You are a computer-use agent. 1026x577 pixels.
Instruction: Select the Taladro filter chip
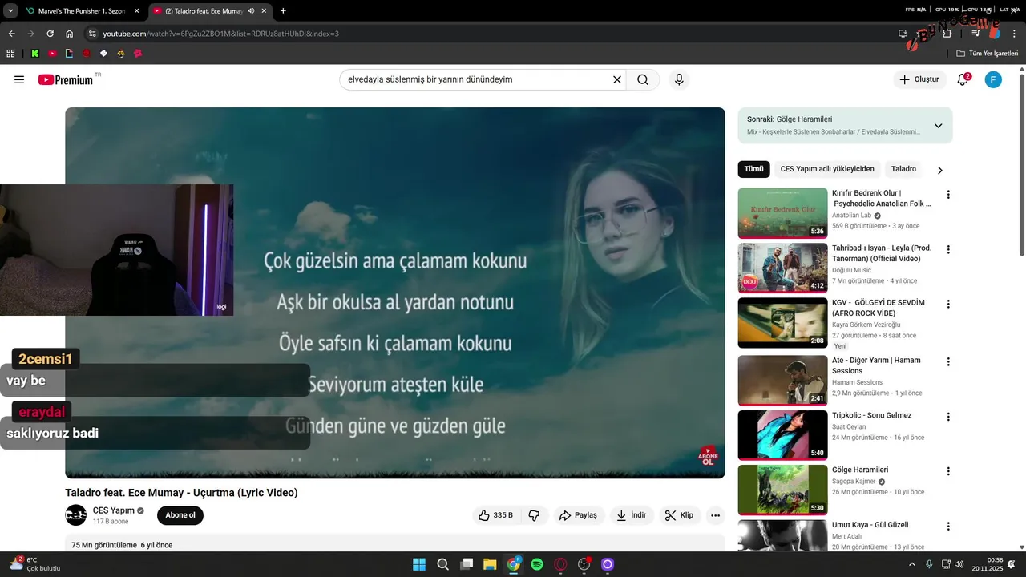point(903,169)
